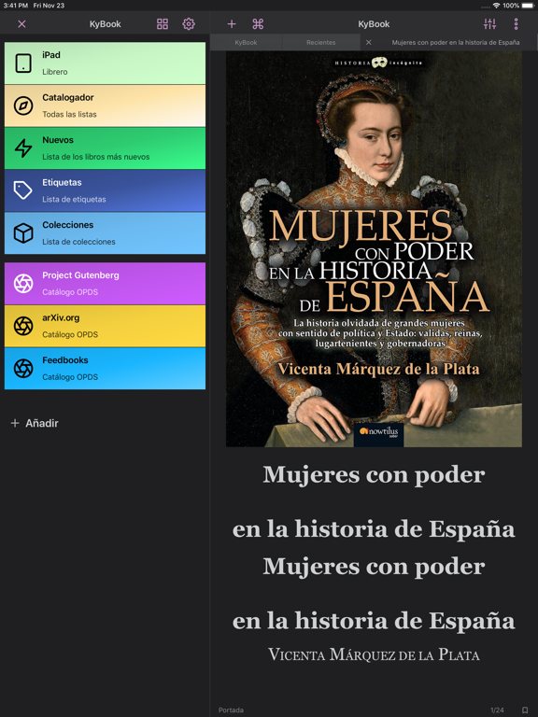Screen dimensions: 538x717
Task: Open the iPad Librero item
Action: [x=105, y=63]
